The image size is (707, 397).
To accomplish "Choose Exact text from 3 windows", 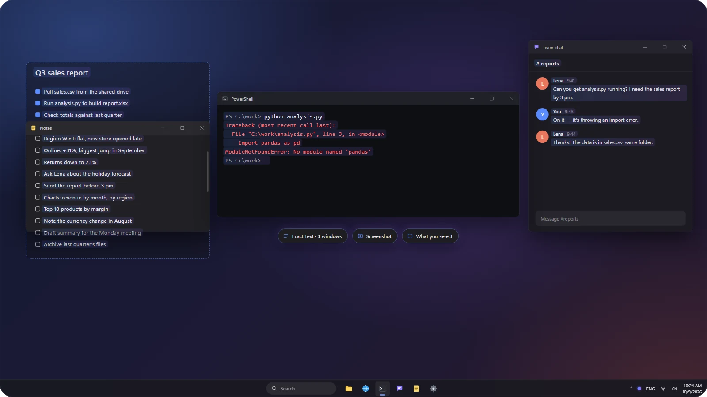I will pyautogui.click(x=313, y=236).
